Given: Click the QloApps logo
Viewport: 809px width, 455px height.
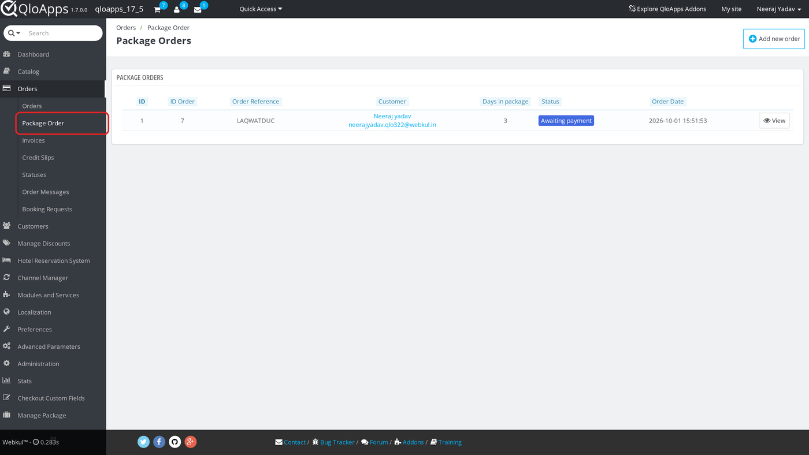Looking at the screenshot, I should (x=35, y=9).
